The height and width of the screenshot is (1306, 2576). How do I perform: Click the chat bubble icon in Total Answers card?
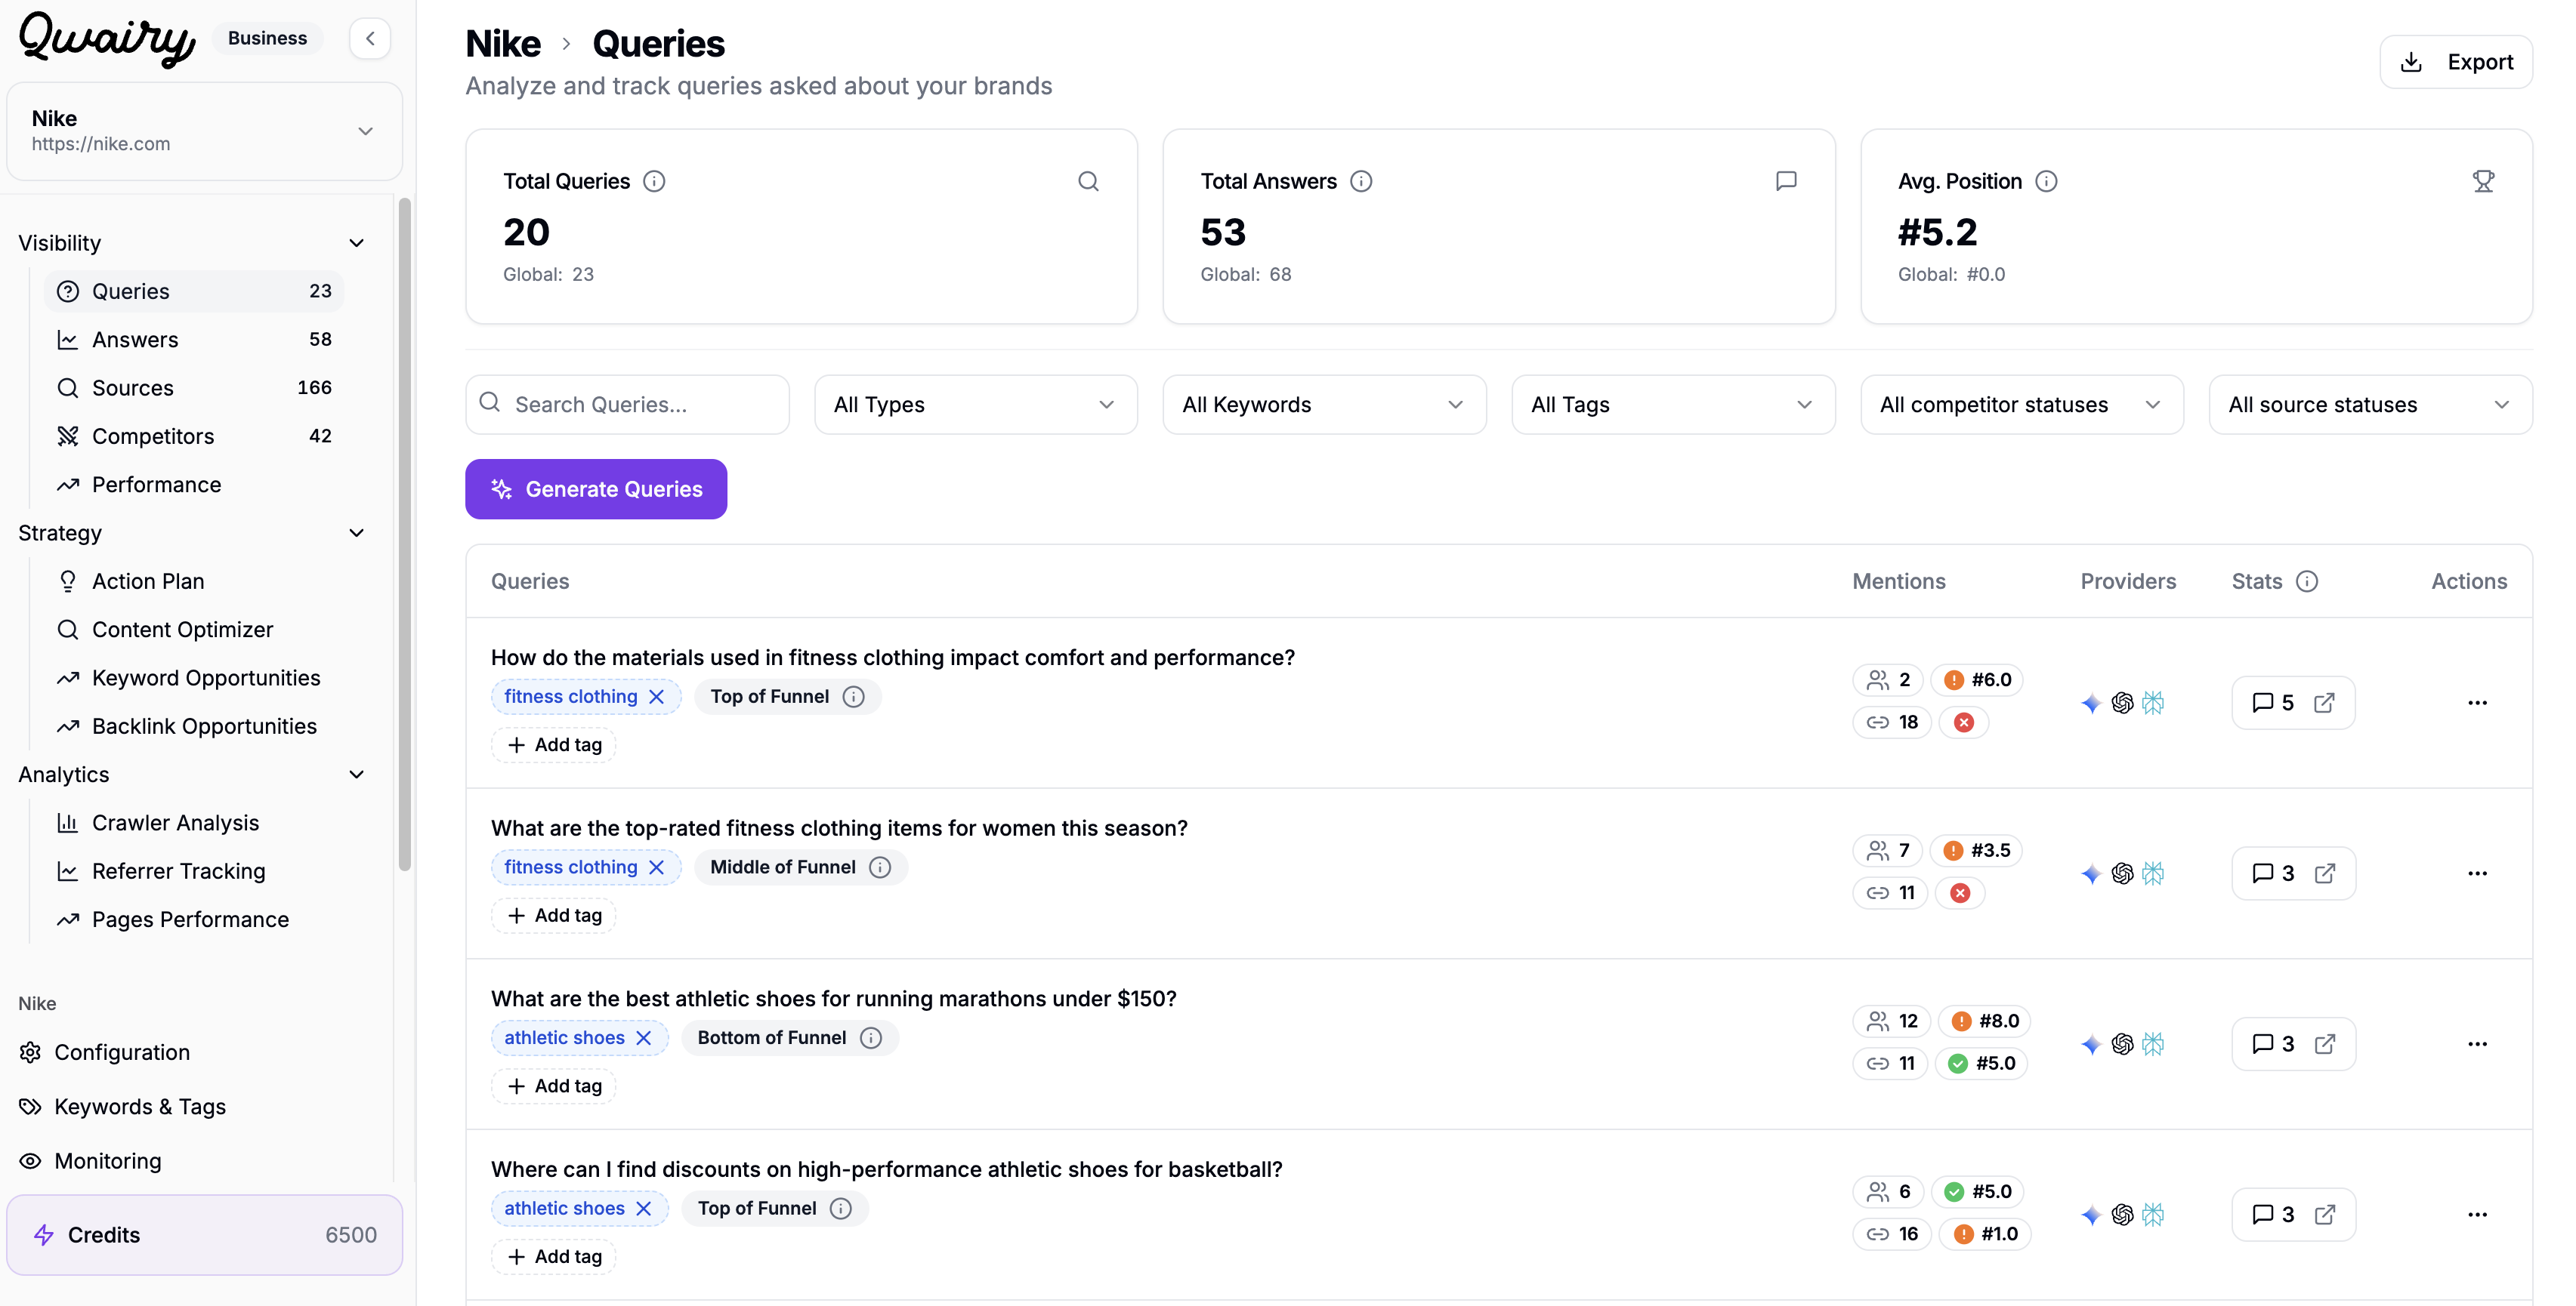[x=1786, y=181]
